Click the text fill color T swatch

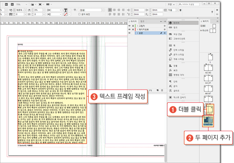click(66, 10)
